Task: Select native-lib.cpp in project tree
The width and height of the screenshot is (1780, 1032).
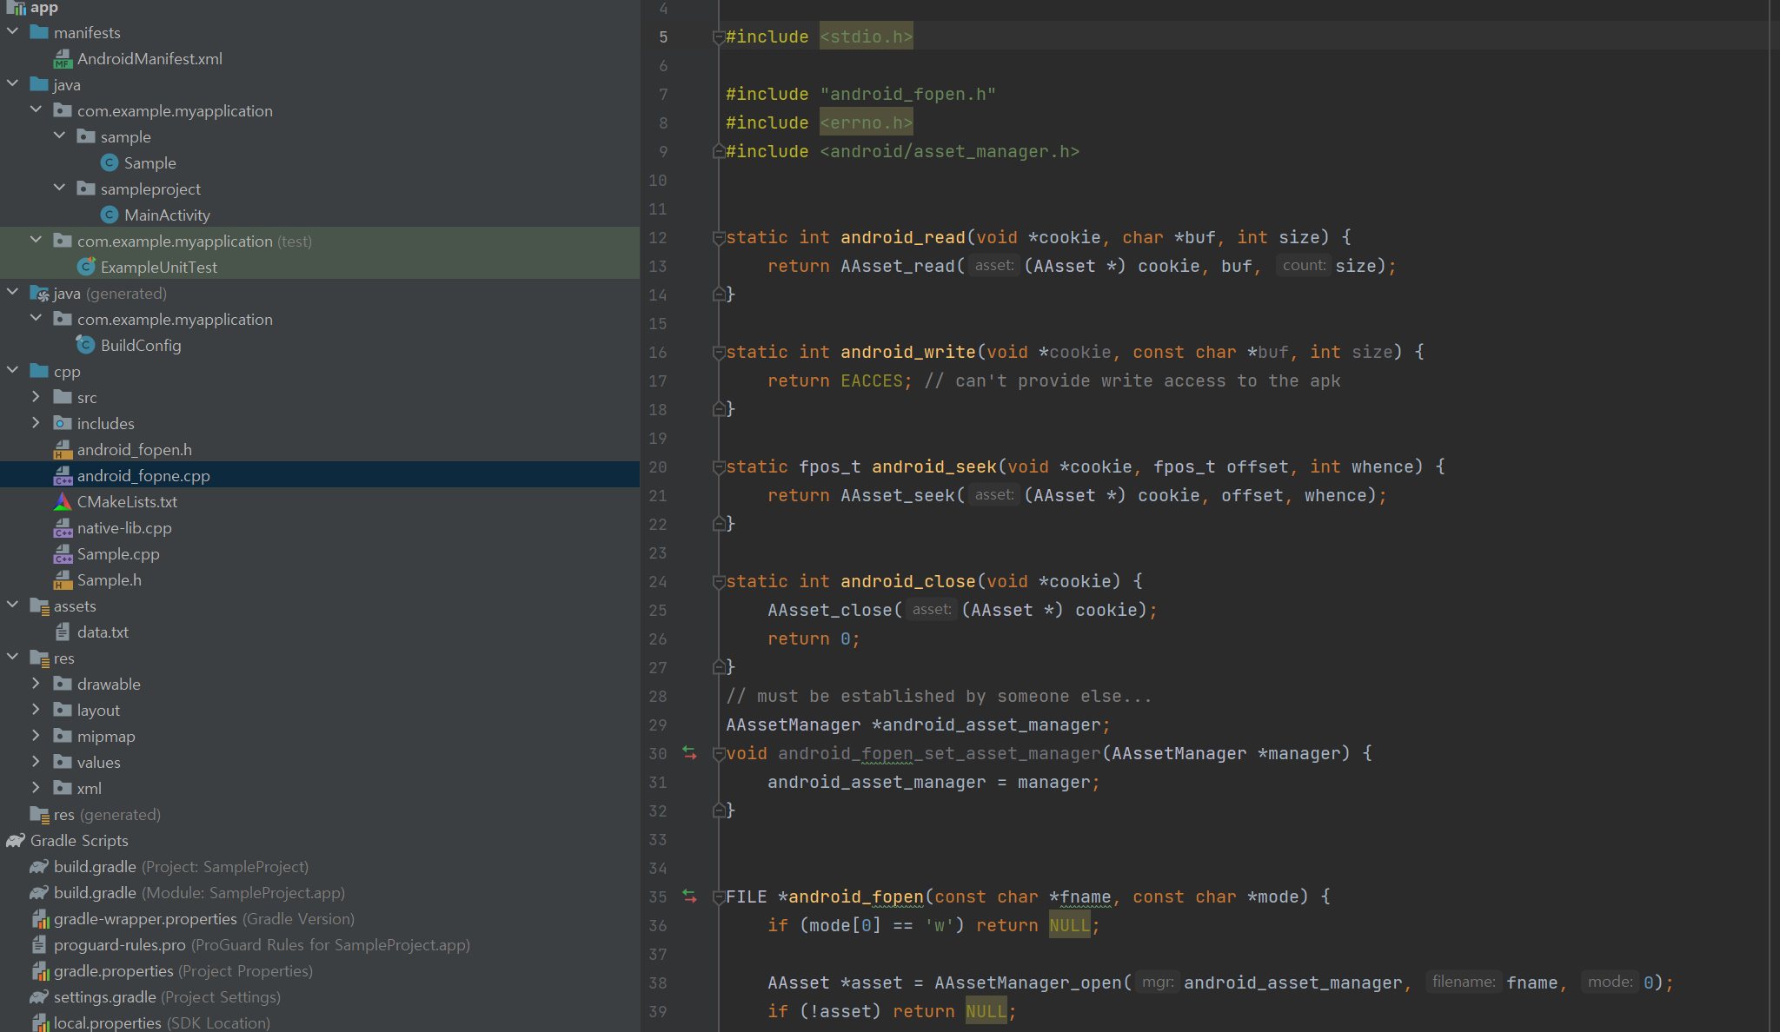Action: [123, 528]
